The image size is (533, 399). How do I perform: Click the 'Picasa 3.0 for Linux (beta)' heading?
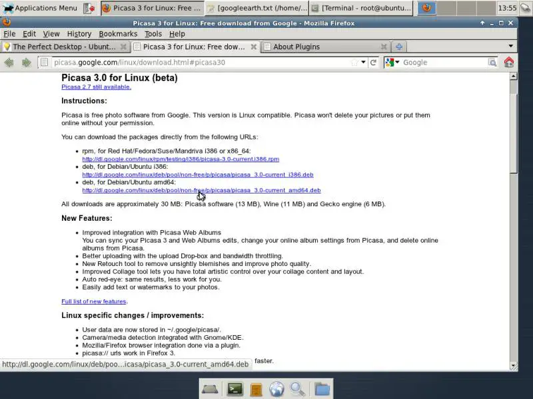pos(119,78)
